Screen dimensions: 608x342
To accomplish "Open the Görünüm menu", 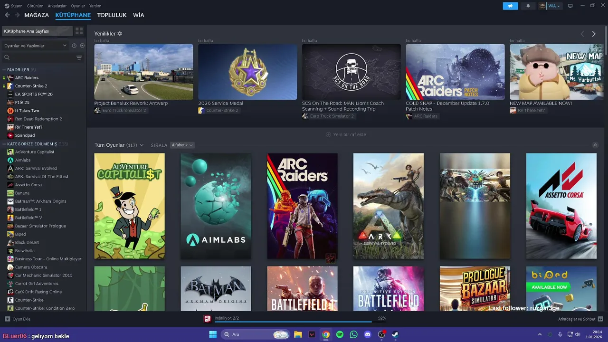I will coord(35,6).
